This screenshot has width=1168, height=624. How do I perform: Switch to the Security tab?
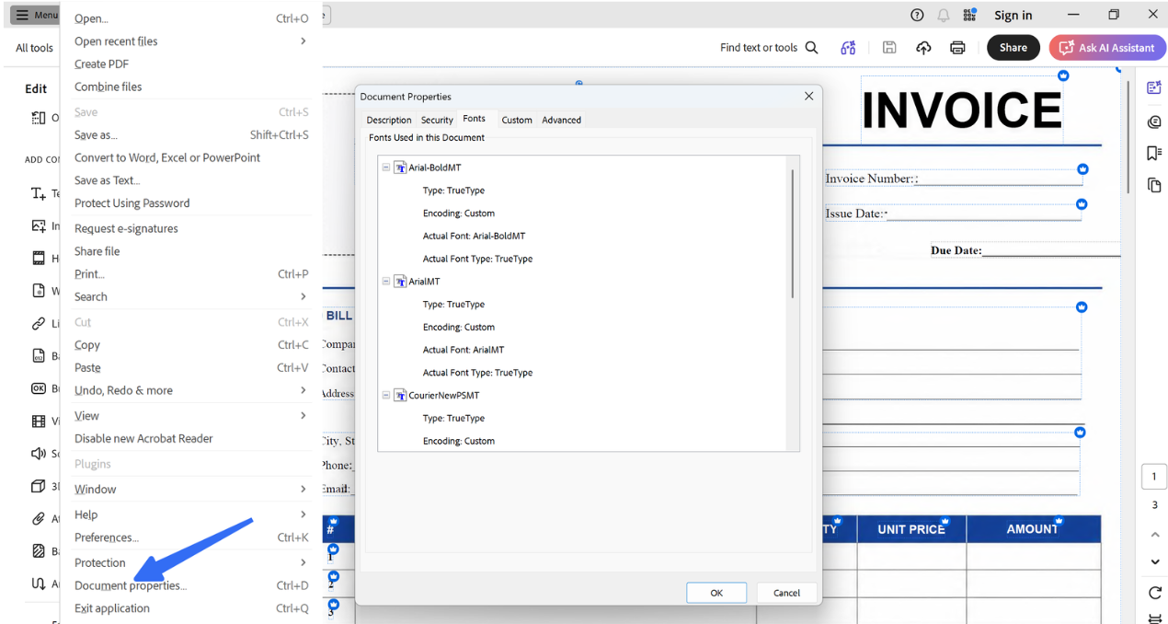[x=437, y=120]
